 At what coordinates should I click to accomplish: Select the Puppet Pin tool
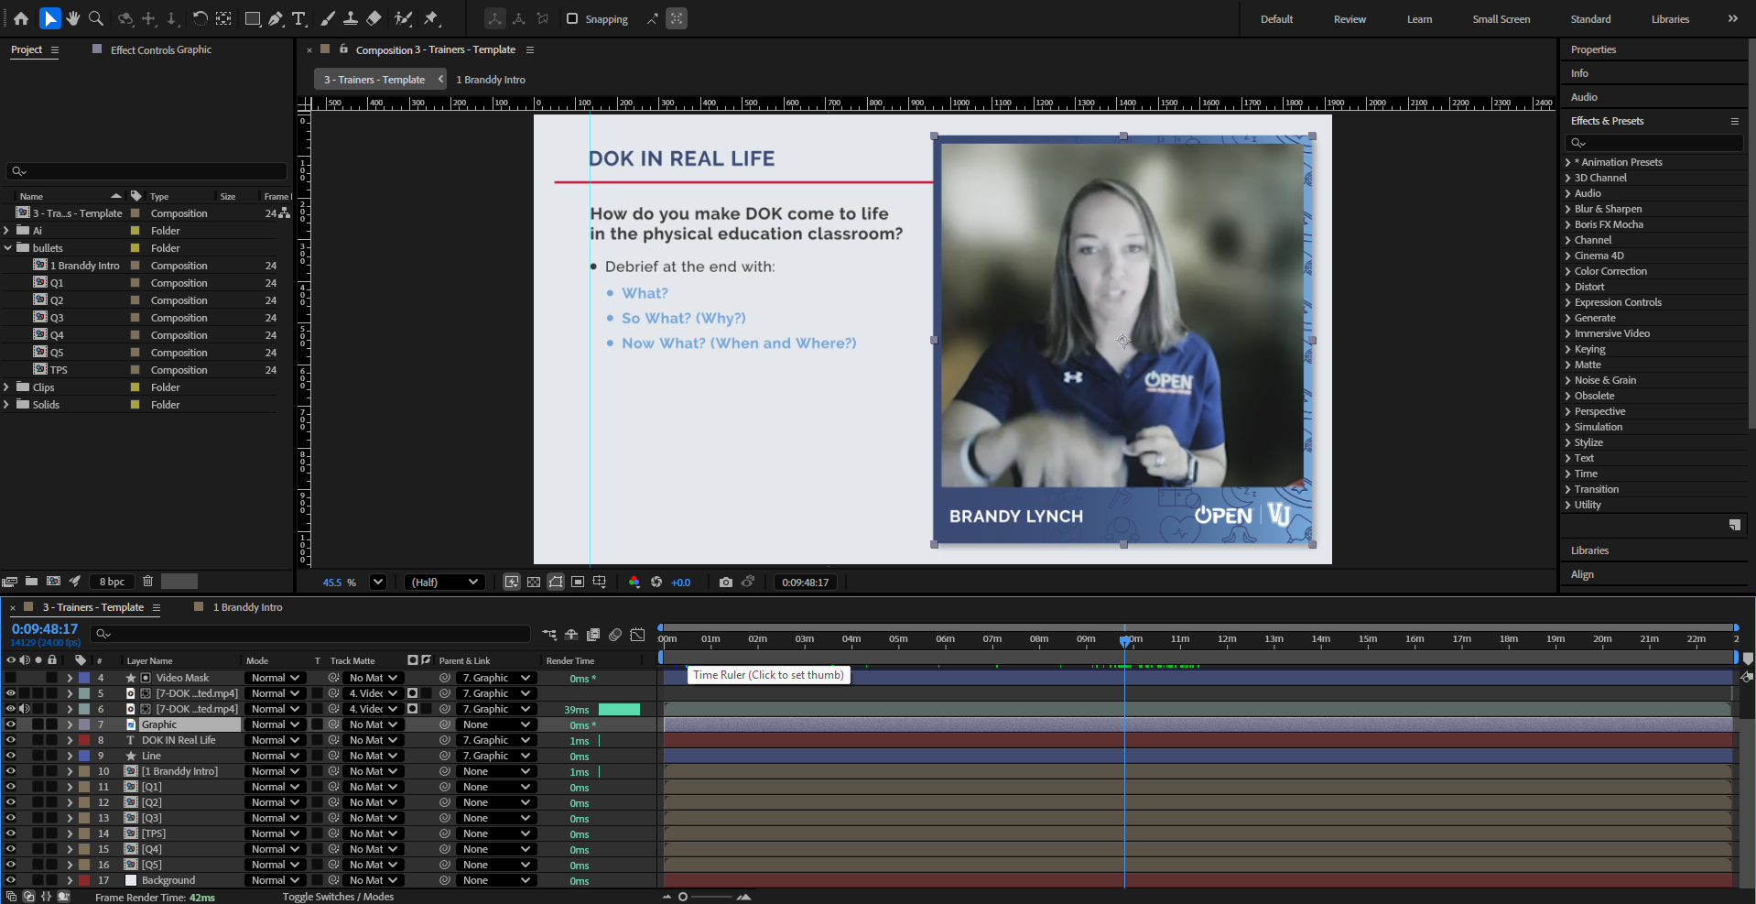[431, 18]
